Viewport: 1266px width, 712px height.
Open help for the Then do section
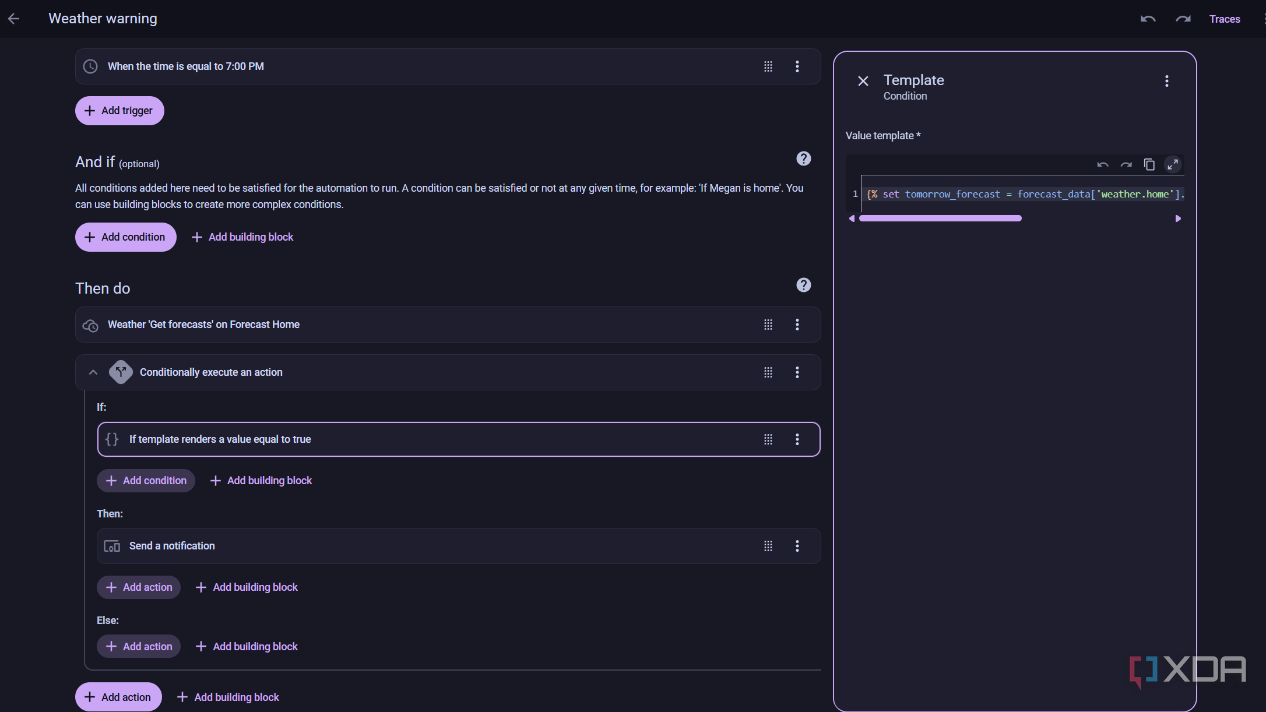[804, 285]
